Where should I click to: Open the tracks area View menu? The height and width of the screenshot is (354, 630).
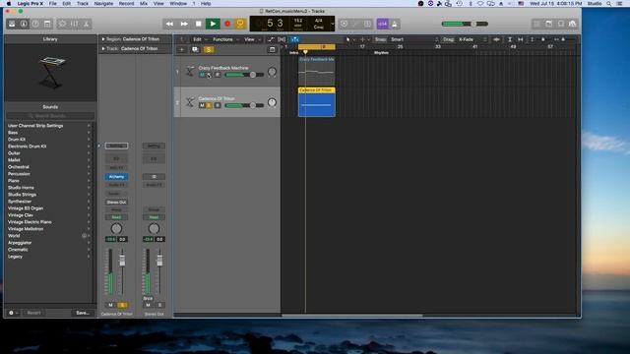[251, 39]
